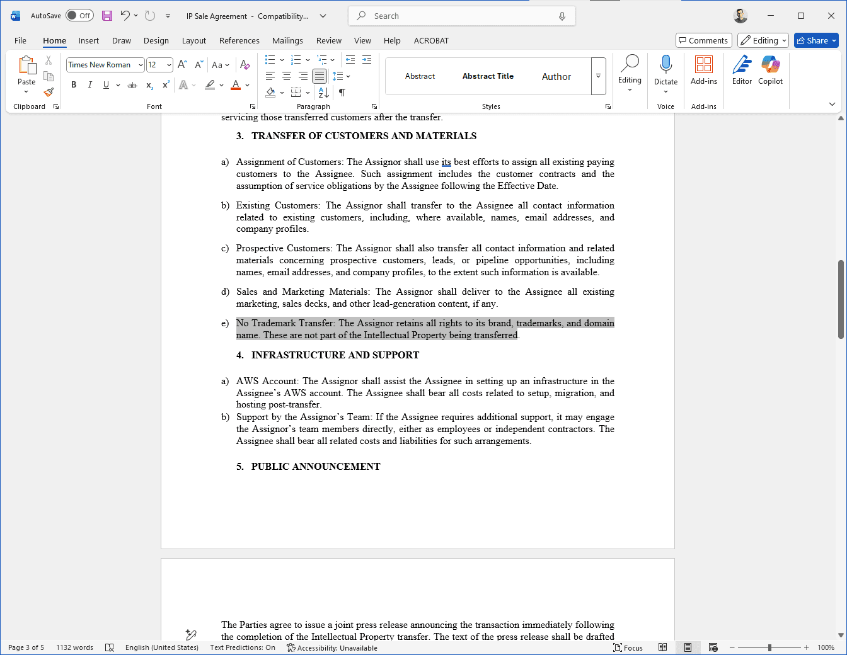Open spelling and proofing status icon
This screenshot has width=847, height=655.
click(x=109, y=647)
